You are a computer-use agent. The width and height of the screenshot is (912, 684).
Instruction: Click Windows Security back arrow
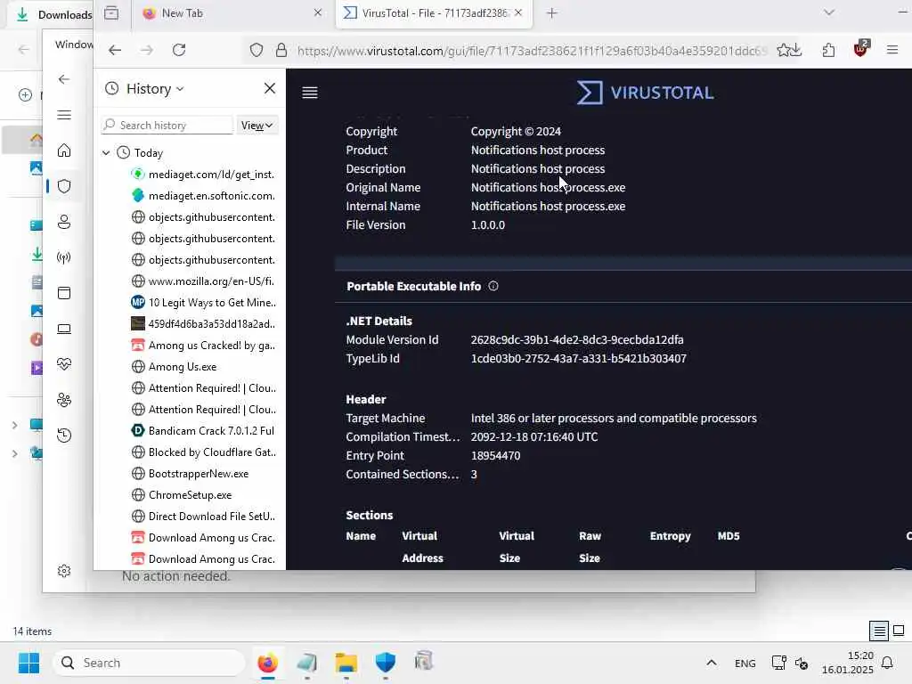(64, 79)
